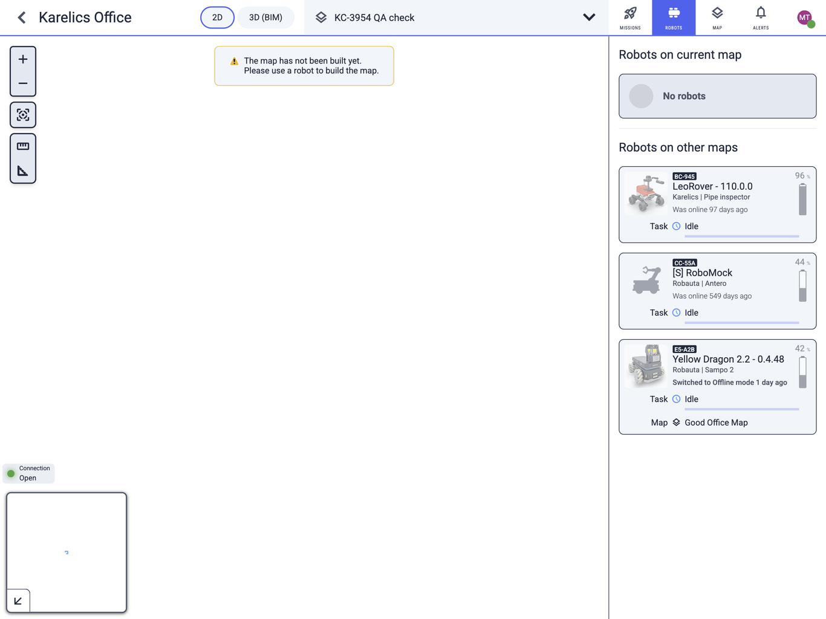The height and width of the screenshot is (619, 826).
Task: Center the map view with the focus icon
Action: [x=23, y=115]
